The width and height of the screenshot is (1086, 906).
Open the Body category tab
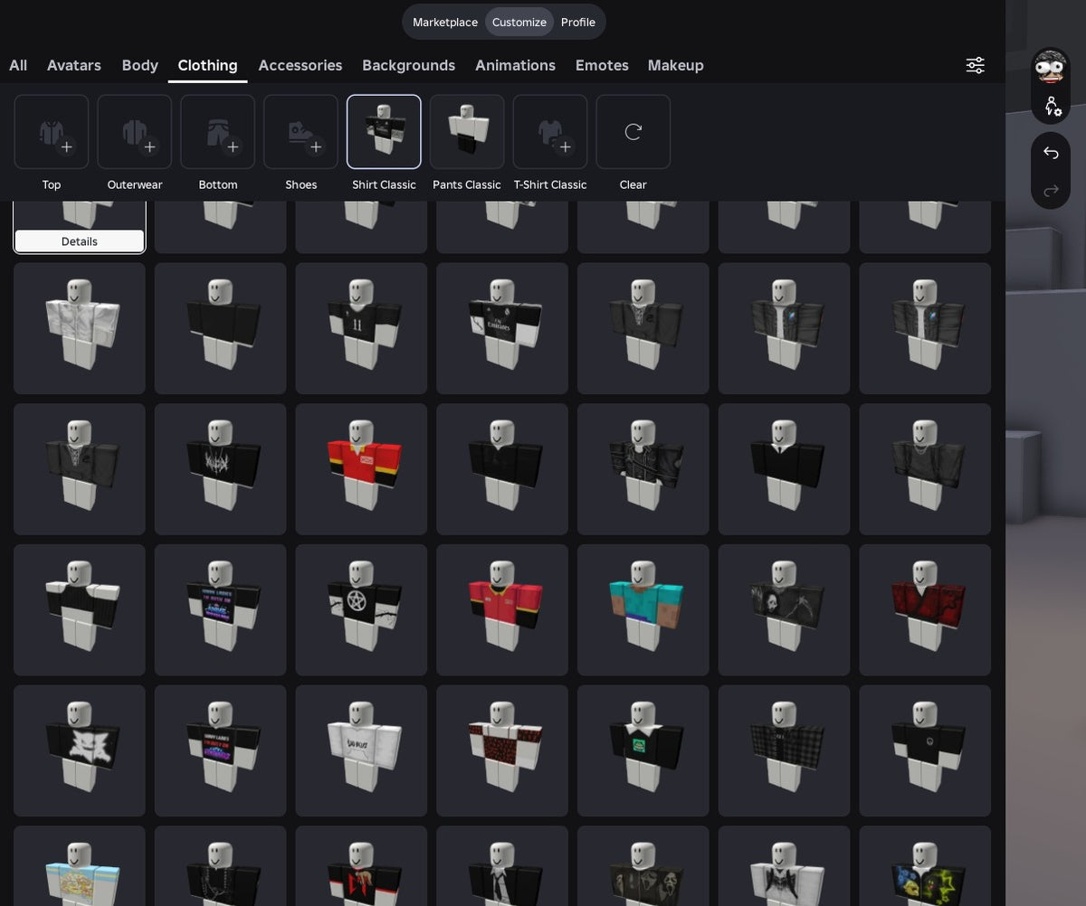(140, 65)
